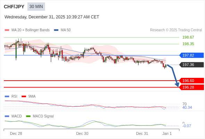The image size is (205, 139).
Task: Click the Dec 30 date axis label
Action: point(82,133)
